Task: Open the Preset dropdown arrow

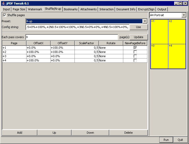Action: coord(145,21)
